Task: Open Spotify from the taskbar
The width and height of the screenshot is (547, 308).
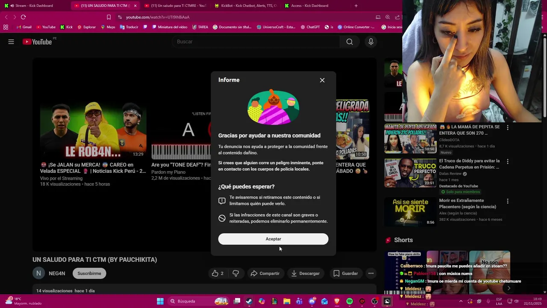Action: click(x=350, y=301)
